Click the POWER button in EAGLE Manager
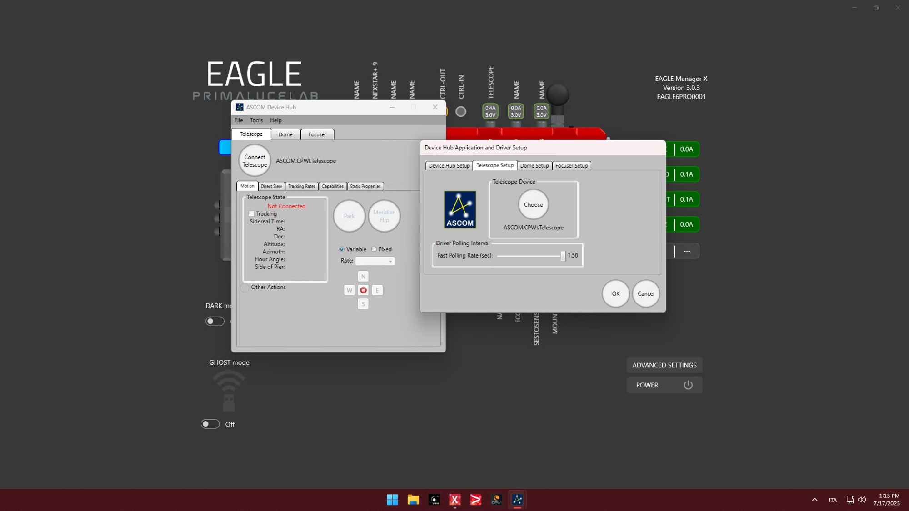 [x=664, y=385]
